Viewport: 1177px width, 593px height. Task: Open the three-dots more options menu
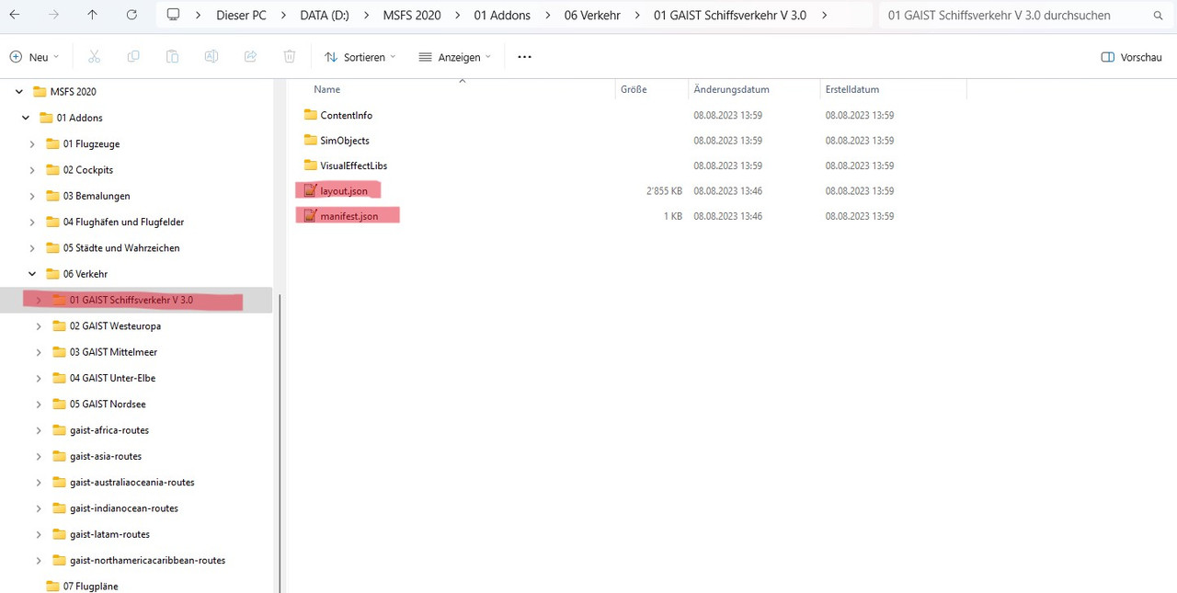click(x=524, y=57)
